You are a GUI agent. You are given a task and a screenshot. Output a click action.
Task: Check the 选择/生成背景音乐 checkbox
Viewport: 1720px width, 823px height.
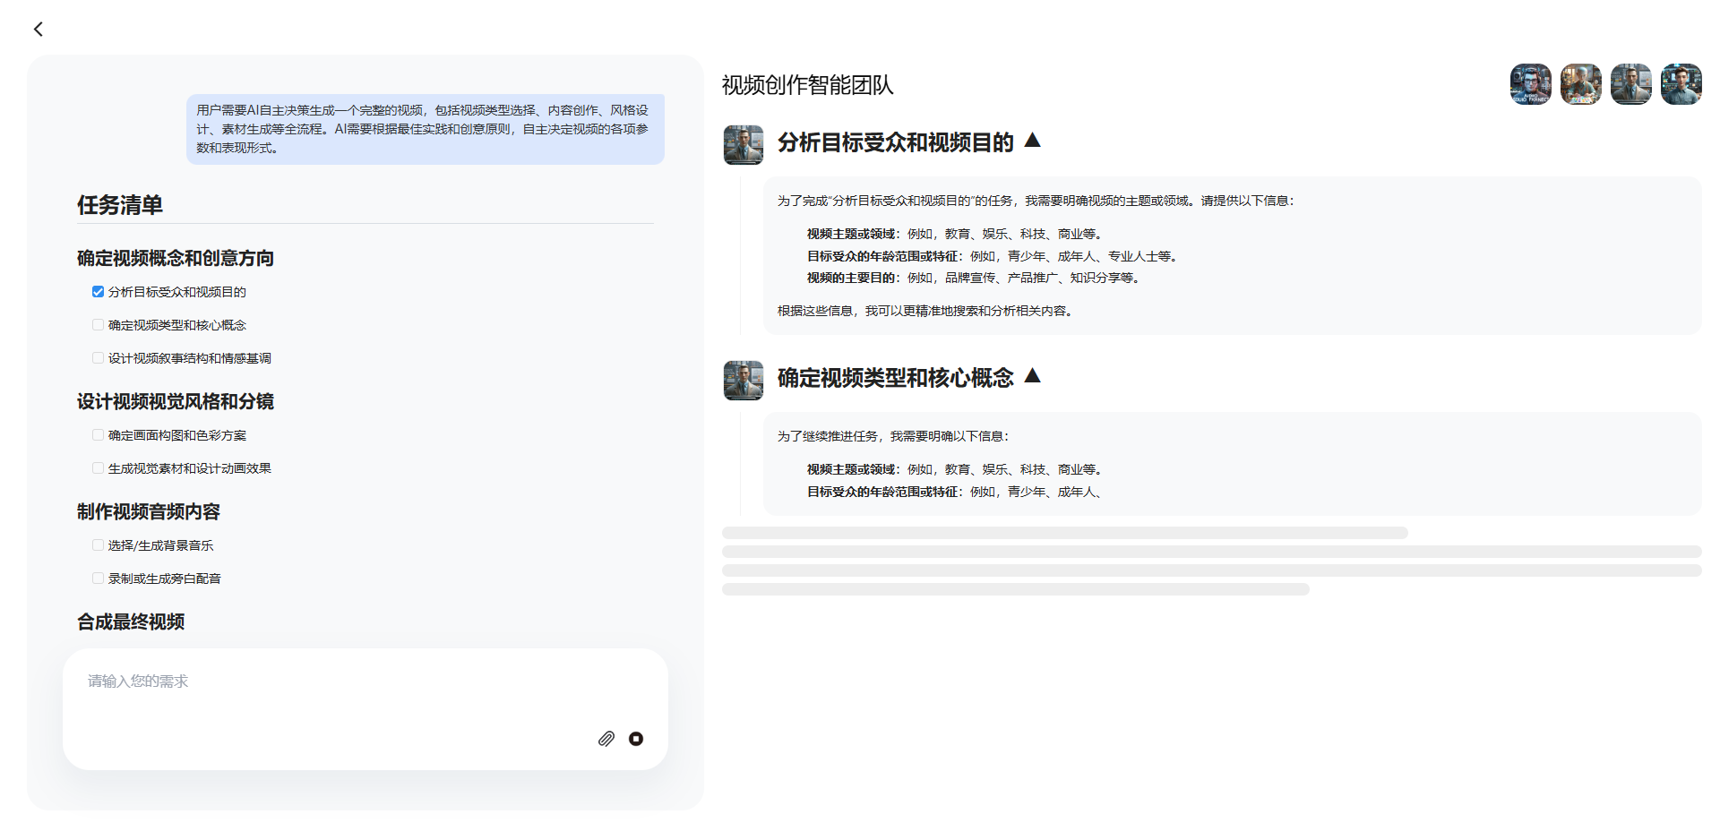point(98,545)
